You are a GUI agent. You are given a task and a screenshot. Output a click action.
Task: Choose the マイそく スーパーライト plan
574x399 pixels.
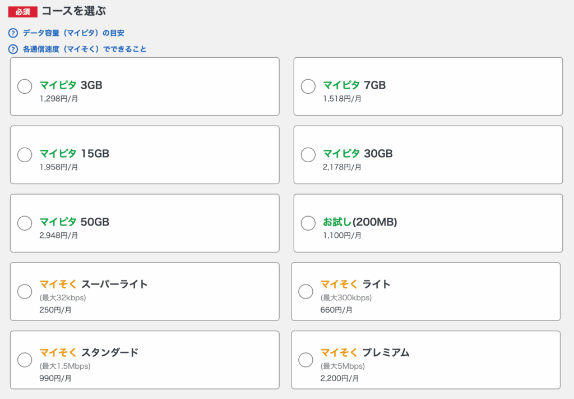24,291
